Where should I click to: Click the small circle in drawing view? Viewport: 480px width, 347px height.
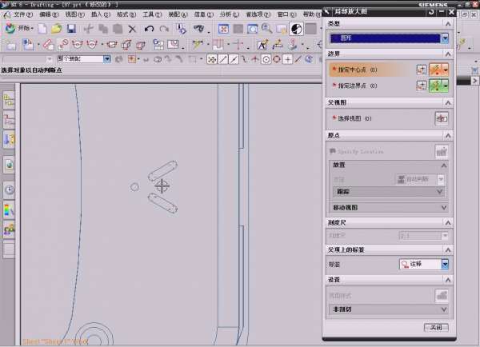[x=134, y=187]
